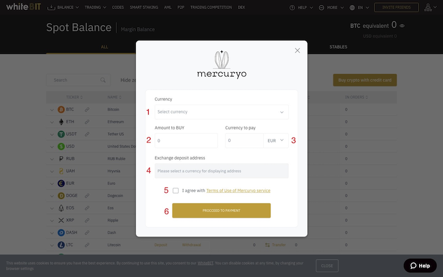The image size is (443, 277).
Task: Click the link icon beside EOS ticker
Action: click(87, 208)
